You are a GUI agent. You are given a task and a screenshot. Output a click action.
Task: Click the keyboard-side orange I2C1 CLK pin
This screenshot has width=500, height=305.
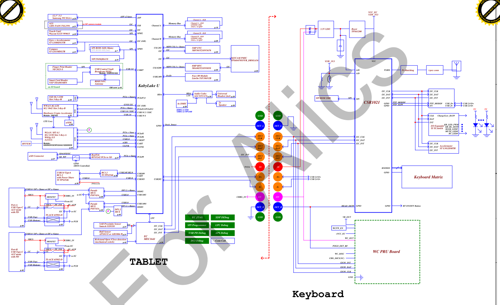tap(278, 137)
